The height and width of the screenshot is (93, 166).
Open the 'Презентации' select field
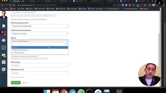click(40, 65)
